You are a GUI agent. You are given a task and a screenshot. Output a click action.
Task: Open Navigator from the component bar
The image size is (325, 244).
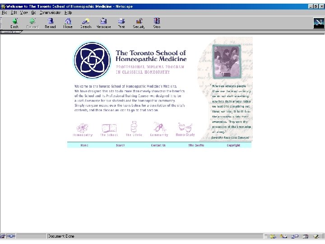click(273, 236)
